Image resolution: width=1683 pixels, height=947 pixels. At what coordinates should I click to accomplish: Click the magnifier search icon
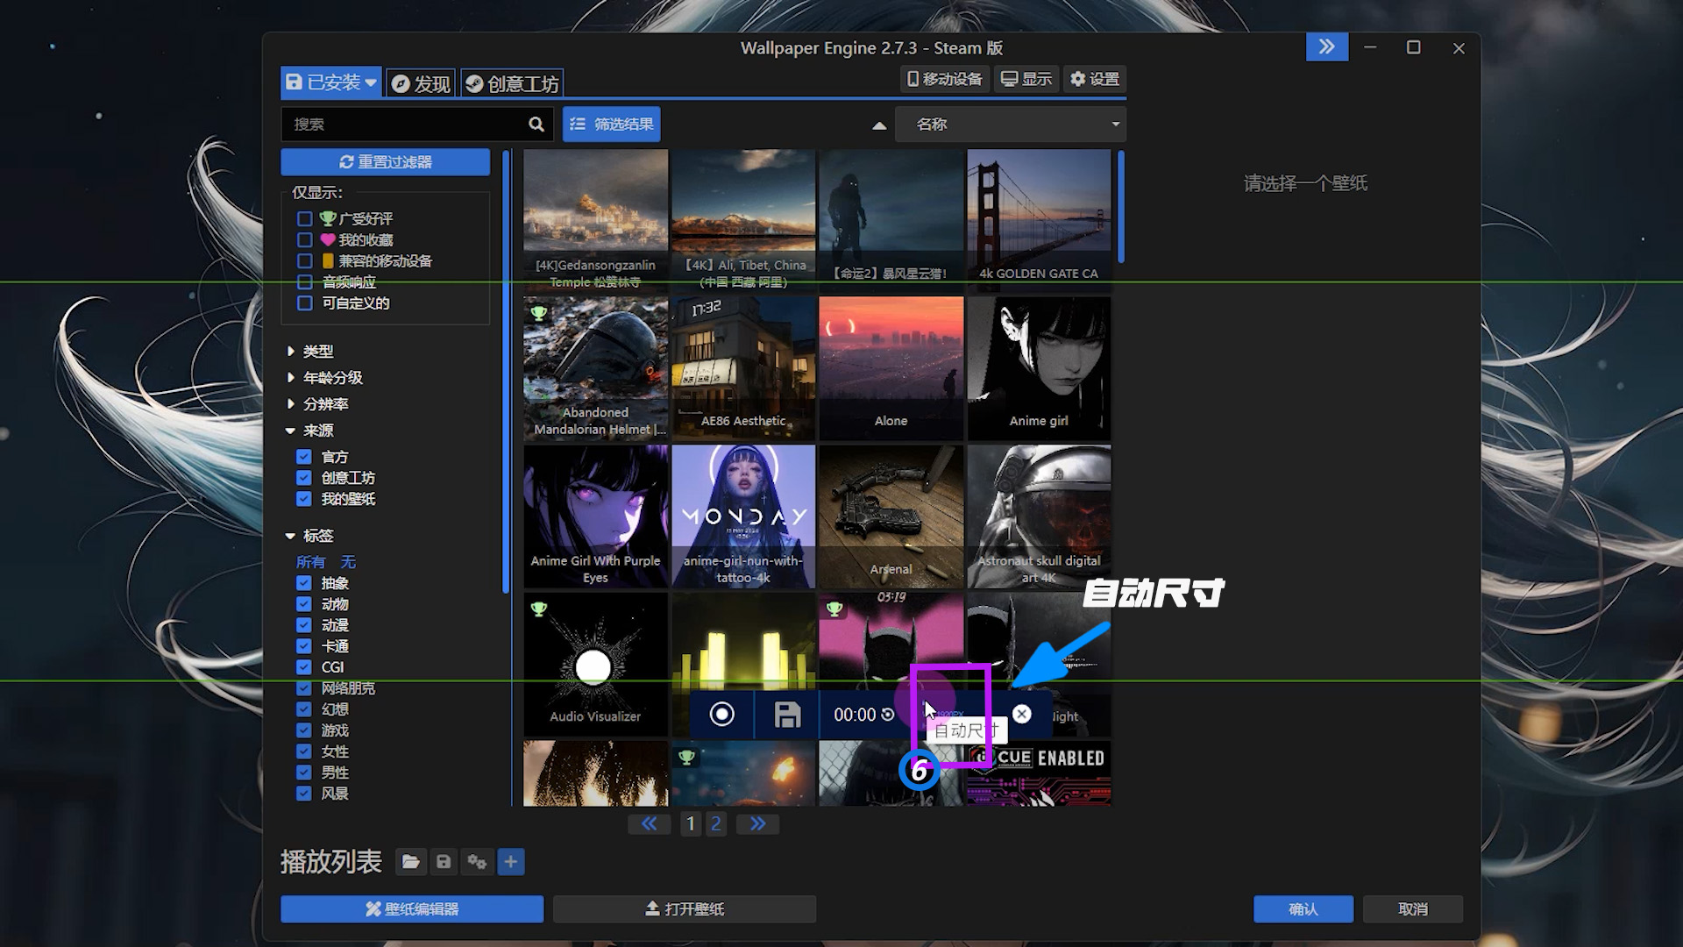536,125
